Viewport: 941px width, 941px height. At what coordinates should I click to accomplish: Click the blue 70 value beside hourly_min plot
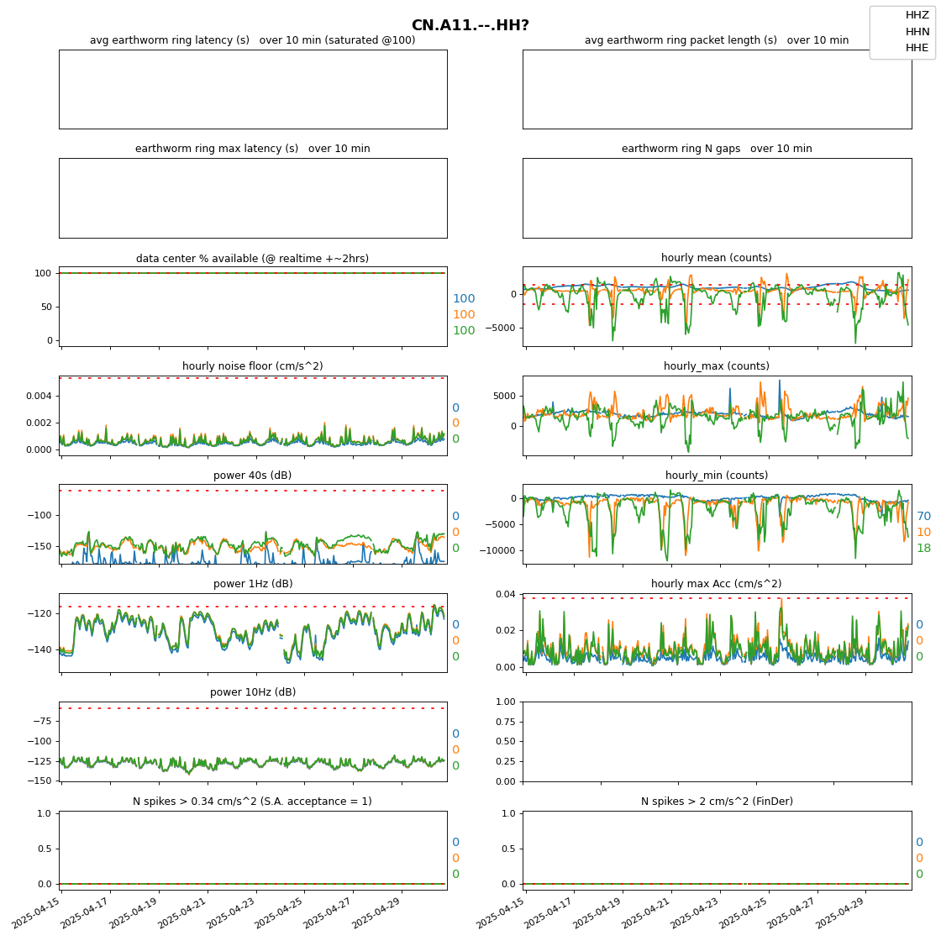click(923, 516)
